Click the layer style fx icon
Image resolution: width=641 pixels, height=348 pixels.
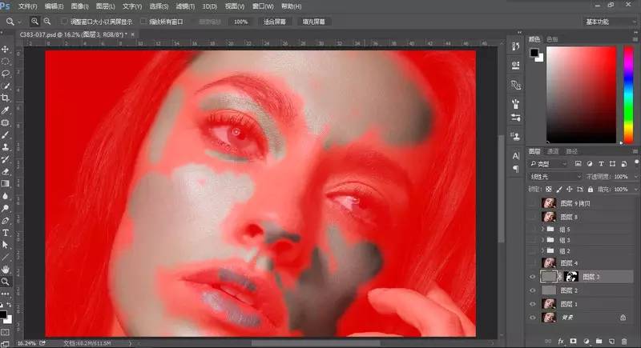(x=561, y=341)
